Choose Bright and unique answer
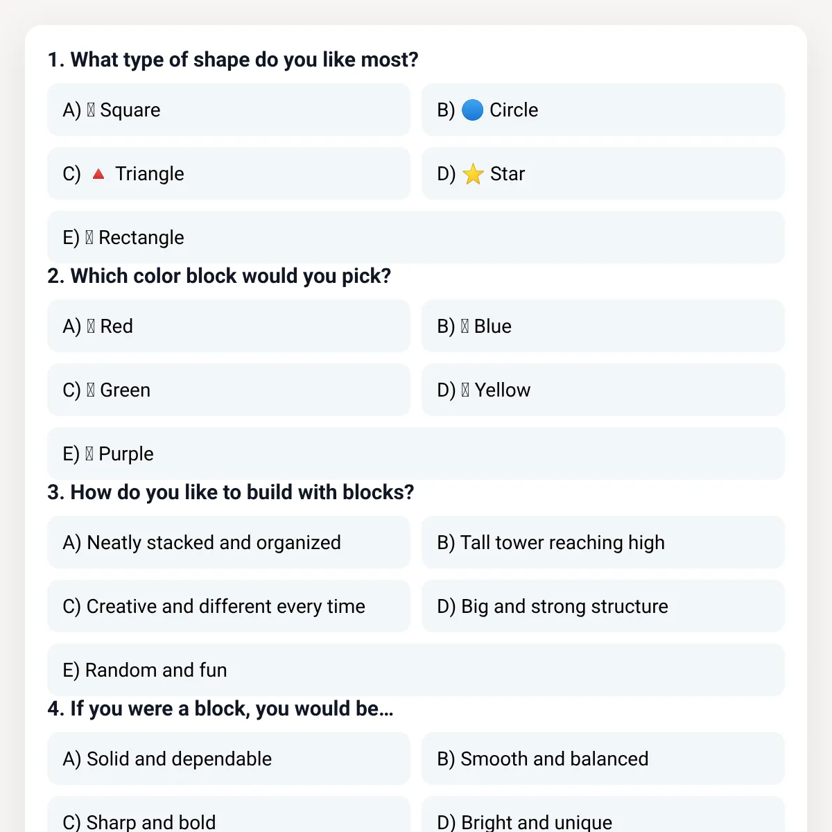 tap(603, 815)
